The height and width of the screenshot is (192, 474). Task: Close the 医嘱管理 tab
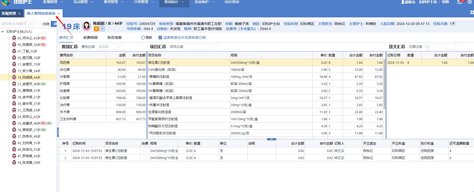pos(19,14)
